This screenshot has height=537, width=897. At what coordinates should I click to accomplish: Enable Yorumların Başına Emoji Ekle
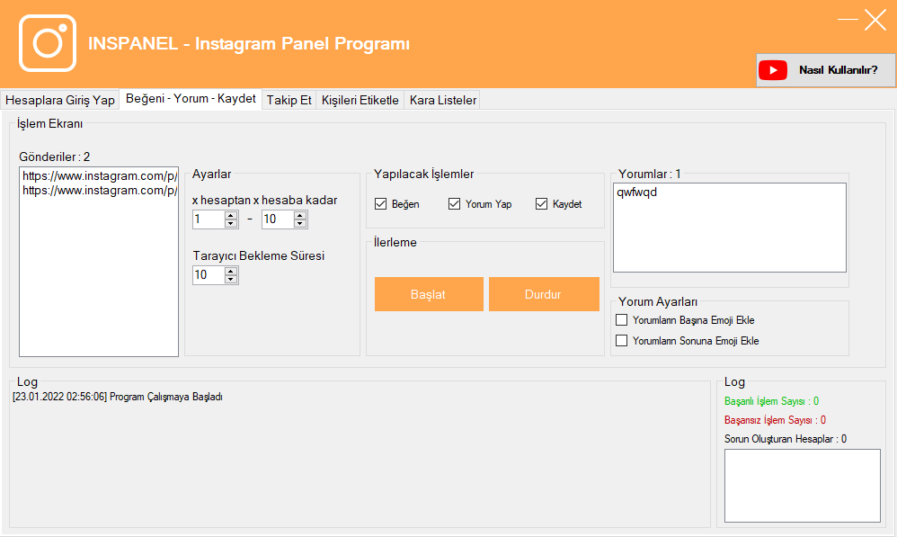click(x=621, y=320)
